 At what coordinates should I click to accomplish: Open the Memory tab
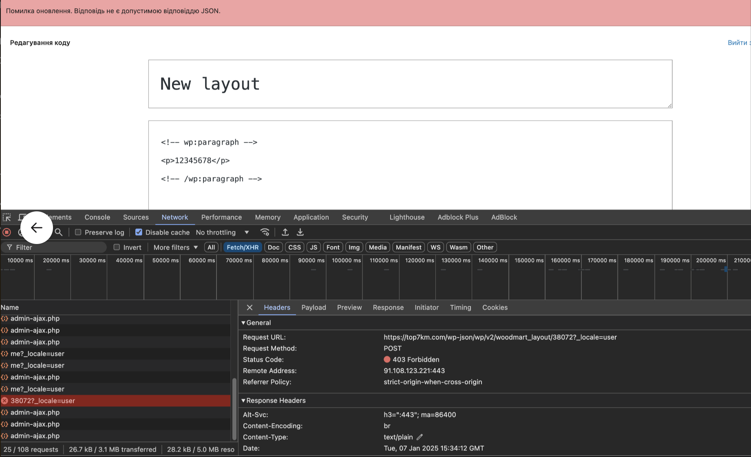268,217
